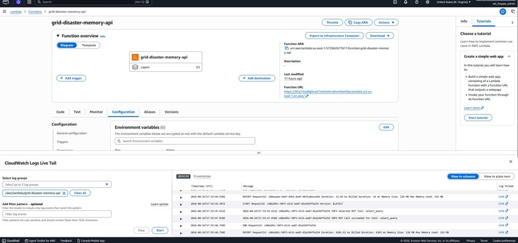Select Triggers in the configuration menu
The image size is (518, 243).
click(62, 142)
